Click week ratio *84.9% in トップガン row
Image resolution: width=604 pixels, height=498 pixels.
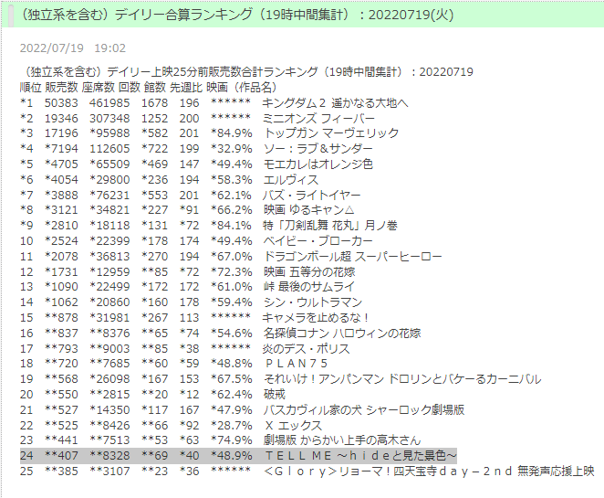coord(231,133)
